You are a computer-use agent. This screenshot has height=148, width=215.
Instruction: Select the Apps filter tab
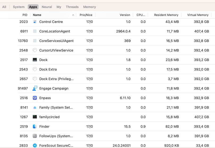coord(33,7)
